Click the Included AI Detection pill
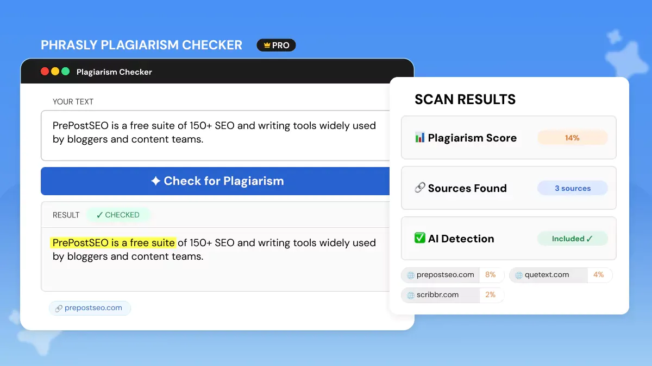This screenshot has width=652, height=366. pos(572,239)
